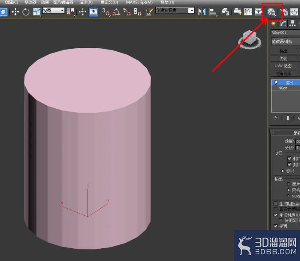Click the Mirror tool icon
Viewport: 300px width, 261px height.
[202, 12]
